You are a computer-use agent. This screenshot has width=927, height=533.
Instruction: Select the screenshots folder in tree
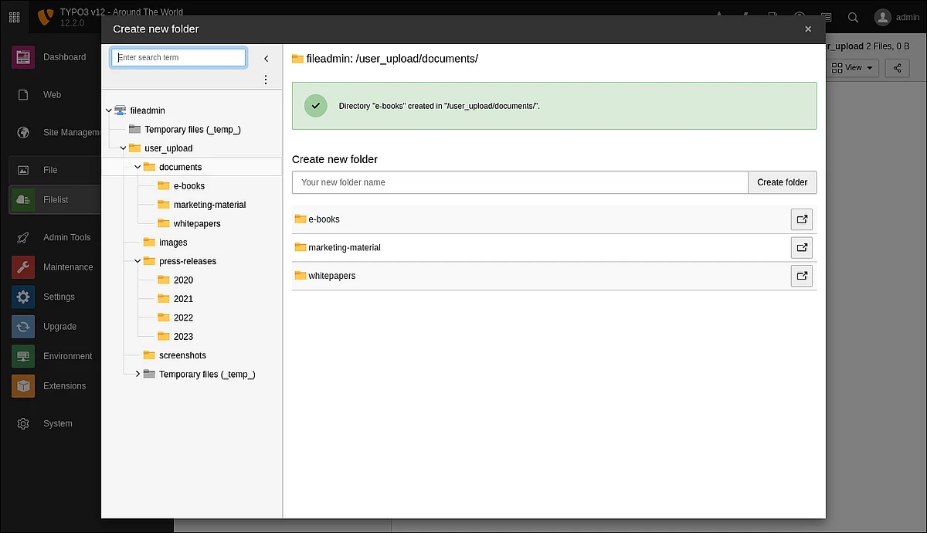click(x=182, y=355)
